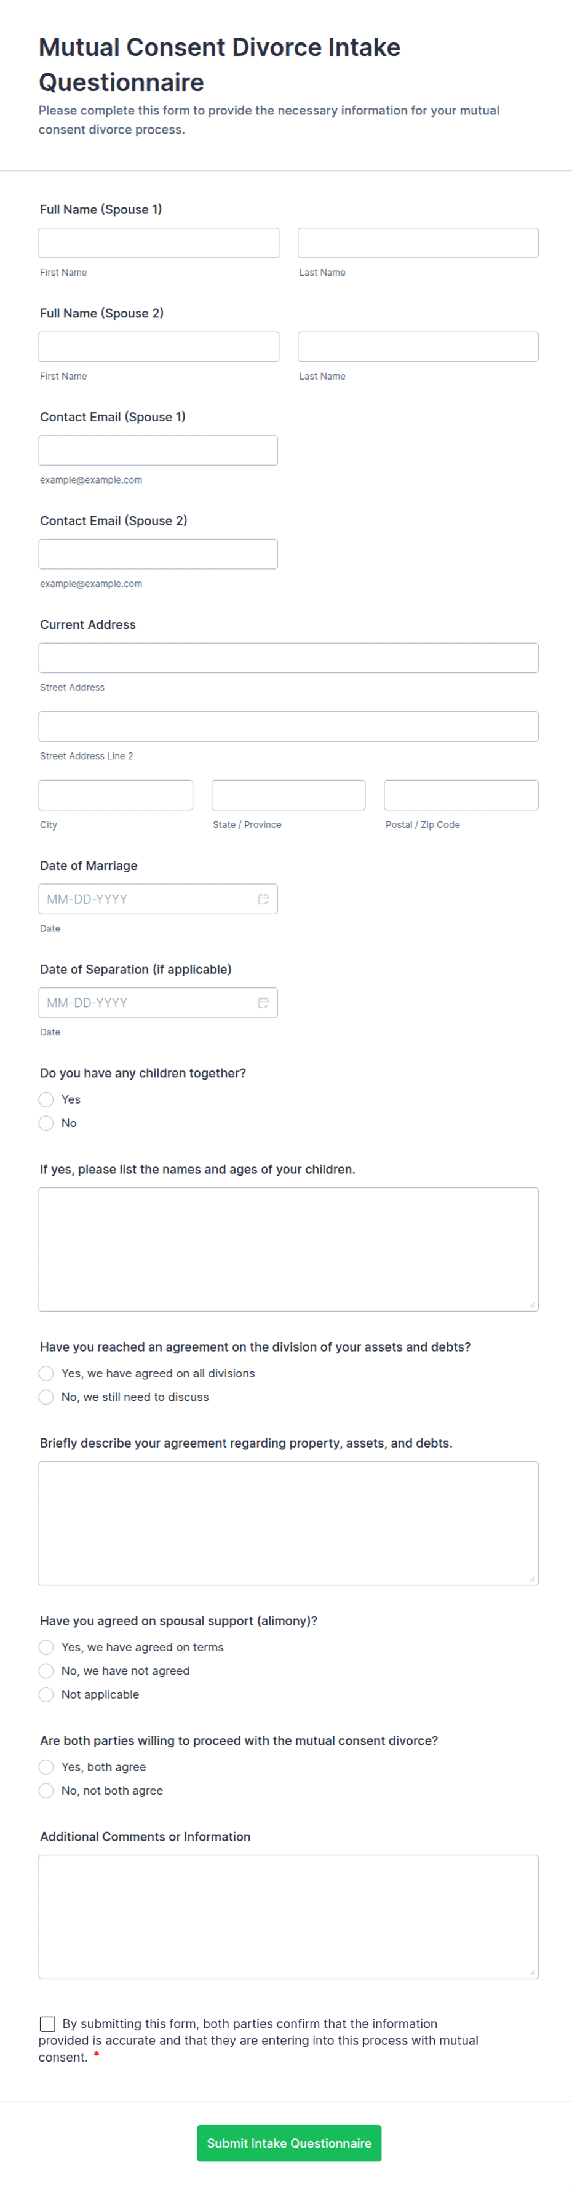Click the State / Province field
The height and width of the screenshot is (2192, 572).
click(288, 795)
